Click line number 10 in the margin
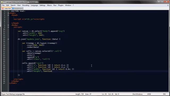Screen dimensions: 170x96 pyautogui.click(x=4, y=29)
